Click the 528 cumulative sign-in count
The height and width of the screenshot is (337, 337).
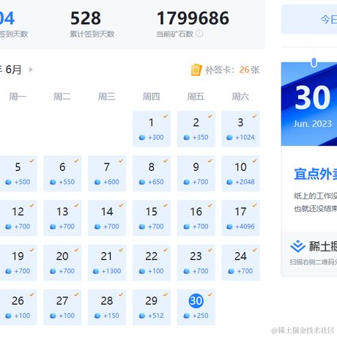[86, 18]
